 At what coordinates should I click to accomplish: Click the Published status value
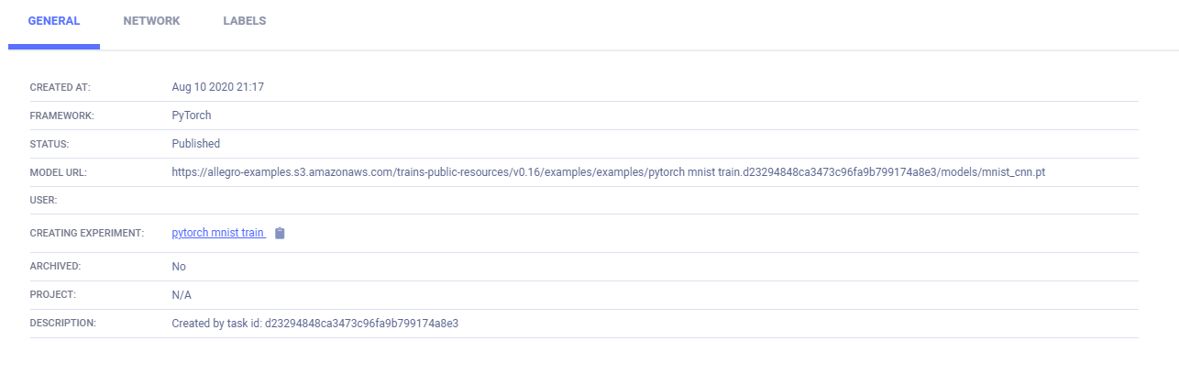tap(195, 144)
